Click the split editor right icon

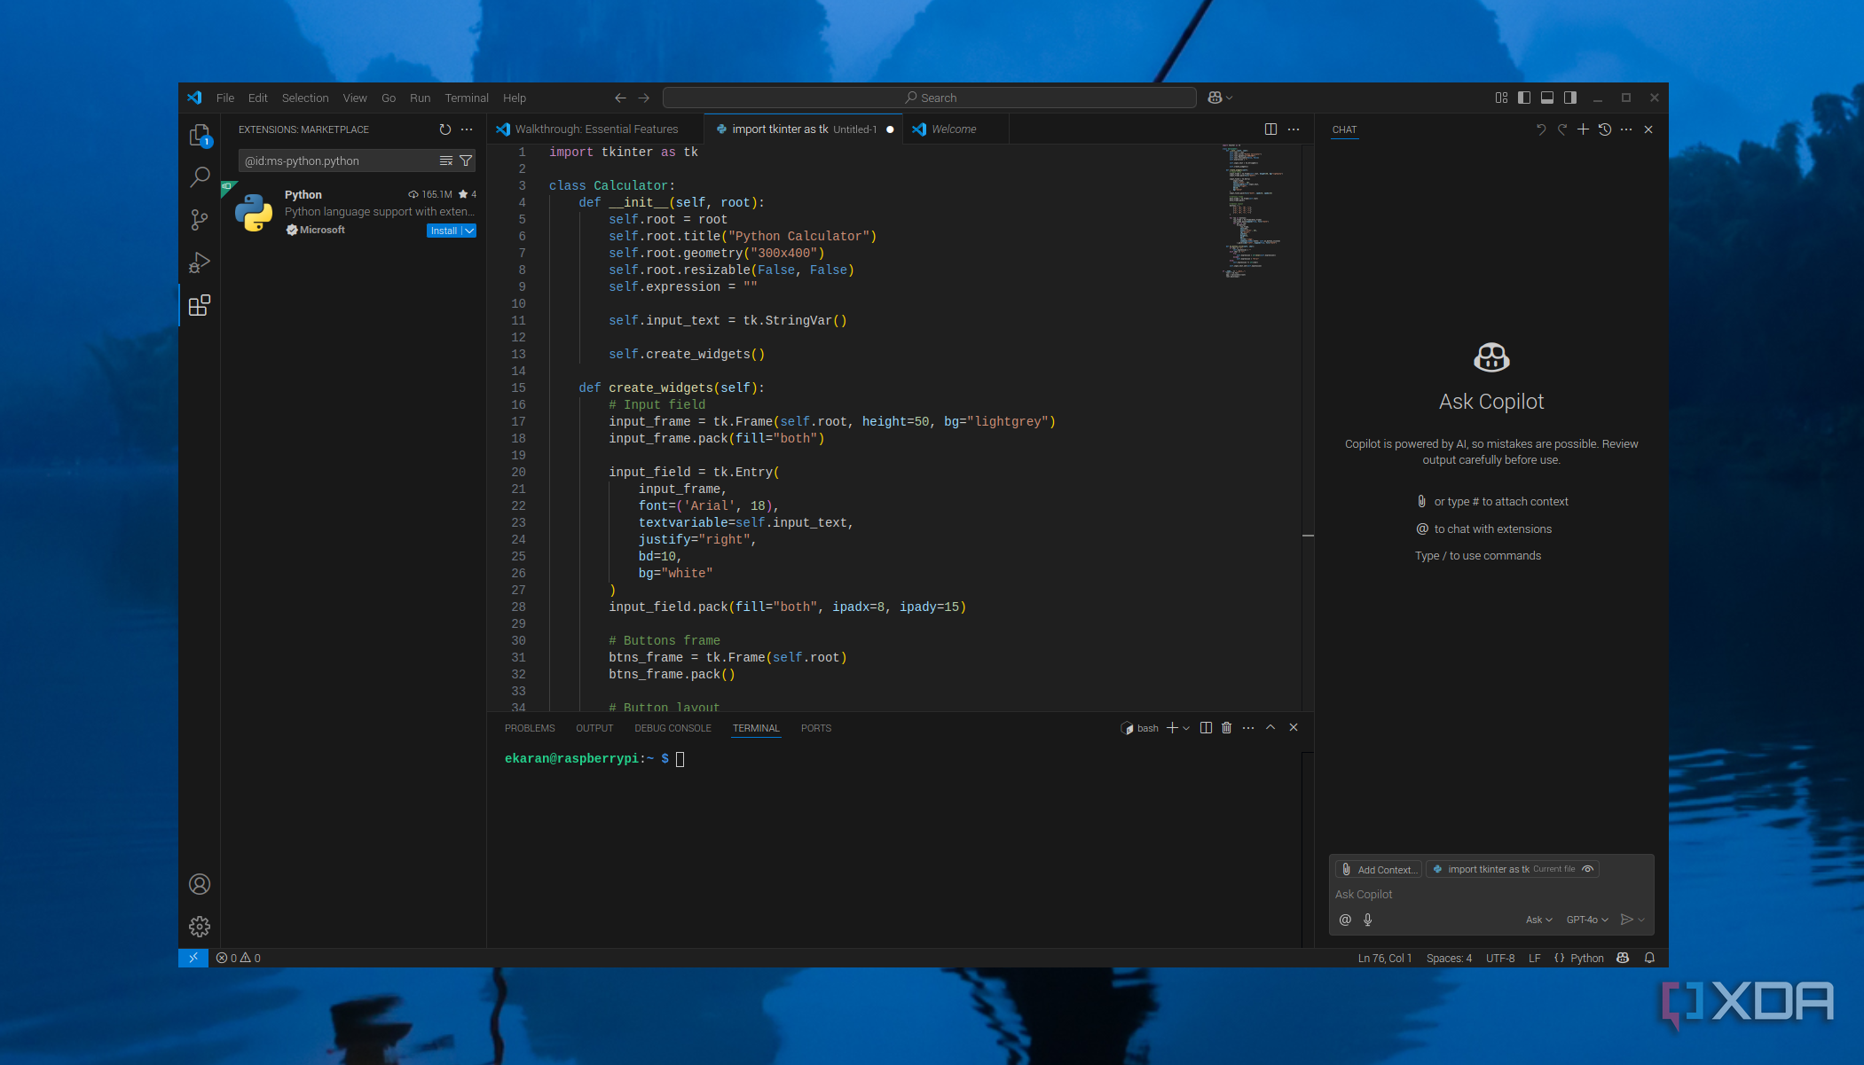pos(1270,129)
